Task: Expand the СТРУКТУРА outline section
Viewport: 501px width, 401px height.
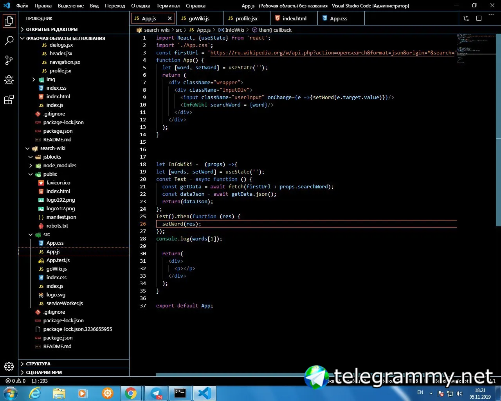Action: 38,364
